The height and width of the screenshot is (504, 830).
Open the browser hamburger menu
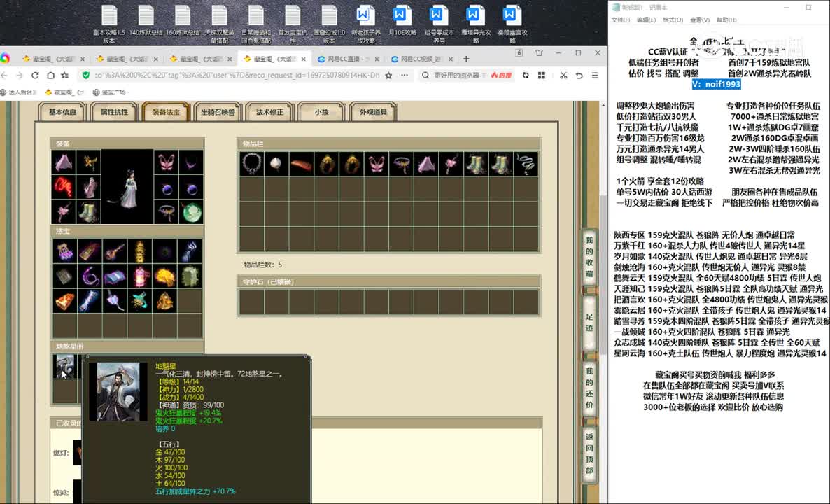(x=595, y=75)
